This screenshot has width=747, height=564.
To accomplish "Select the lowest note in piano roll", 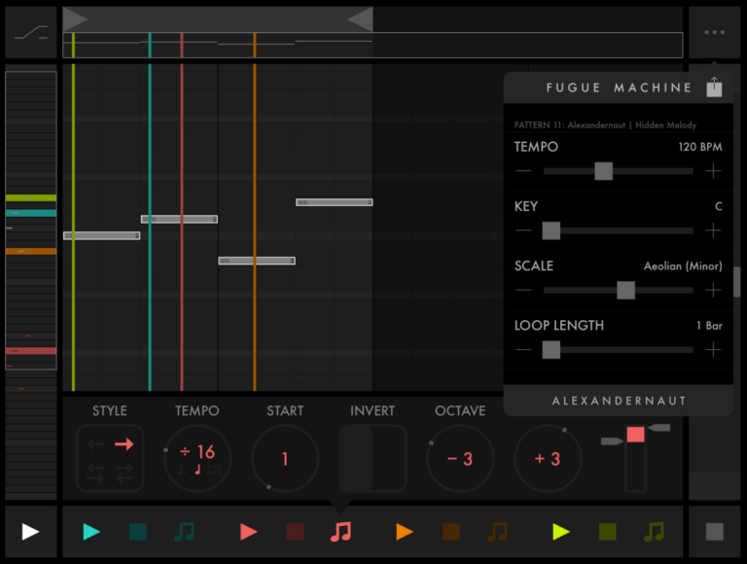I will point(257,261).
